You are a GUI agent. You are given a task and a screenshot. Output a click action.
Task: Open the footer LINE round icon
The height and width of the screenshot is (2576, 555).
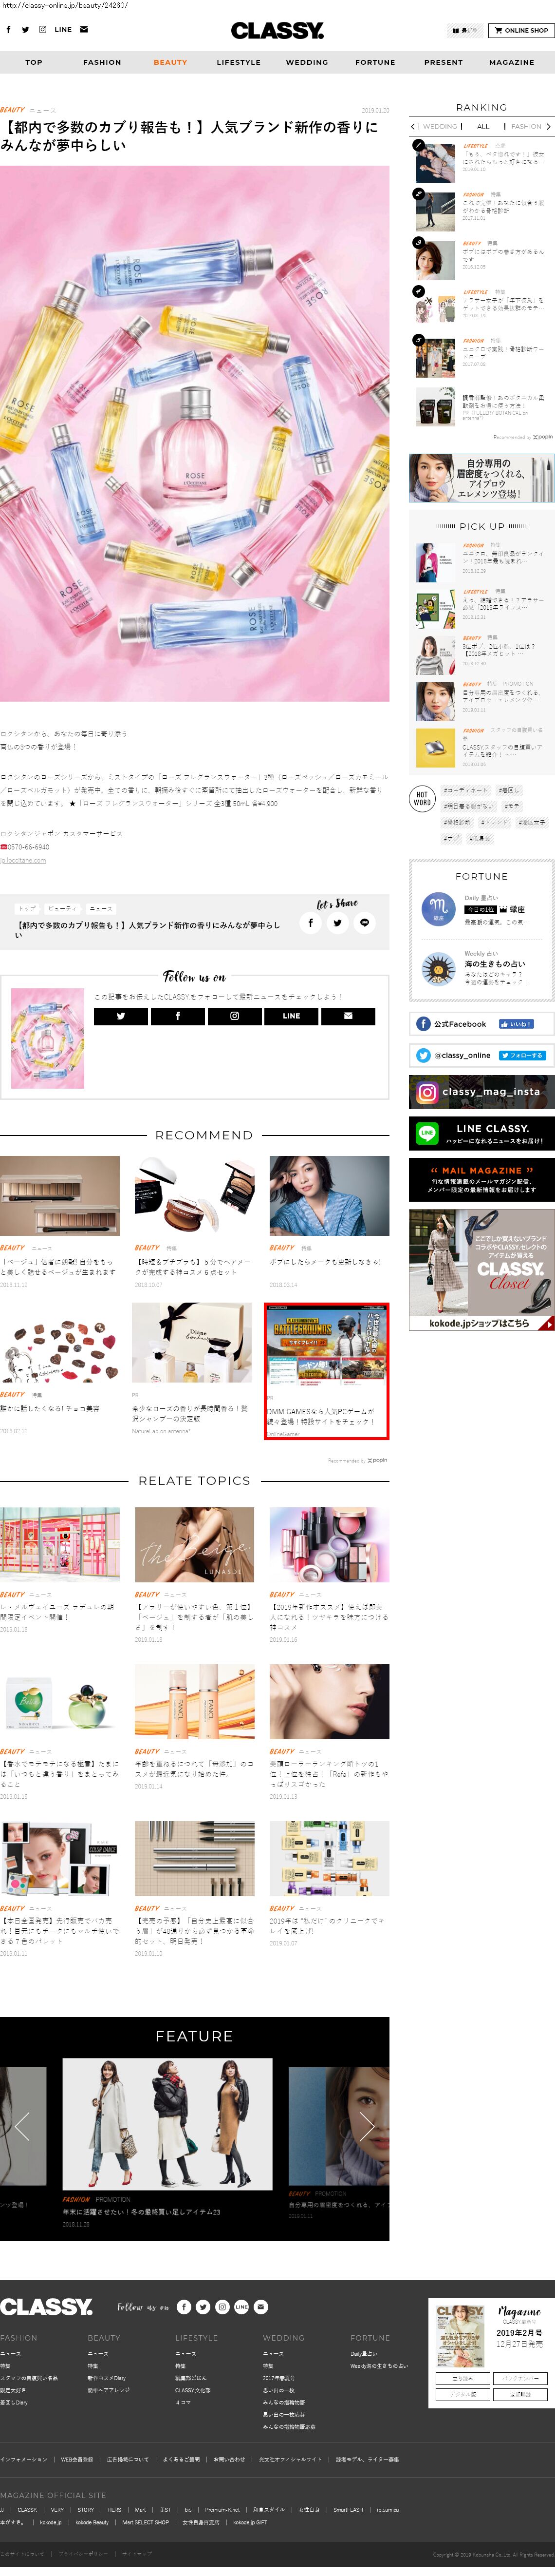click(241, 2307)
